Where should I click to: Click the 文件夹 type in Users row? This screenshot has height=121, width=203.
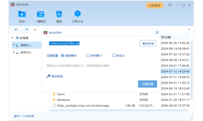point(144,94)
